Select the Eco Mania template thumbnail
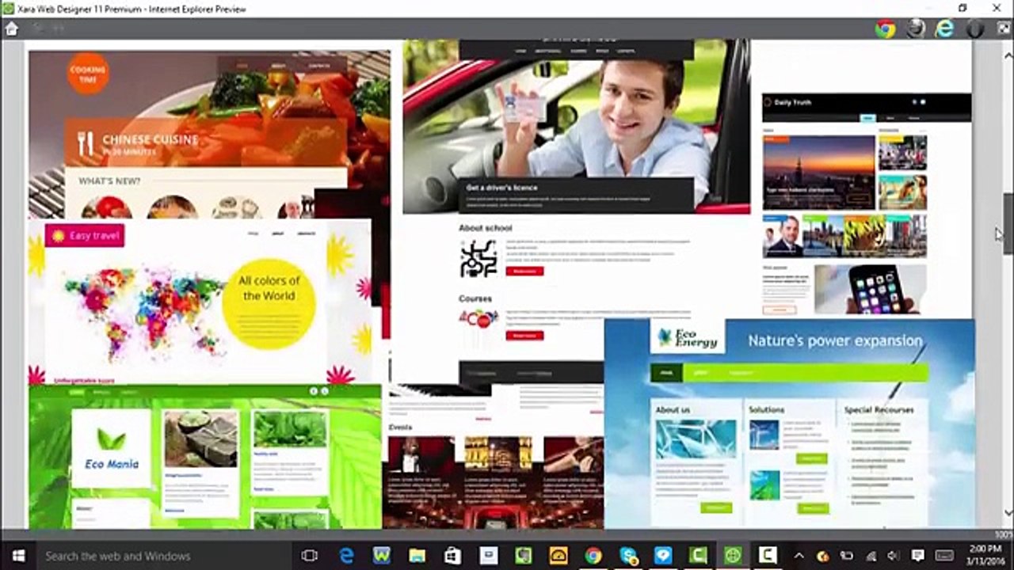 pos(205,456)
